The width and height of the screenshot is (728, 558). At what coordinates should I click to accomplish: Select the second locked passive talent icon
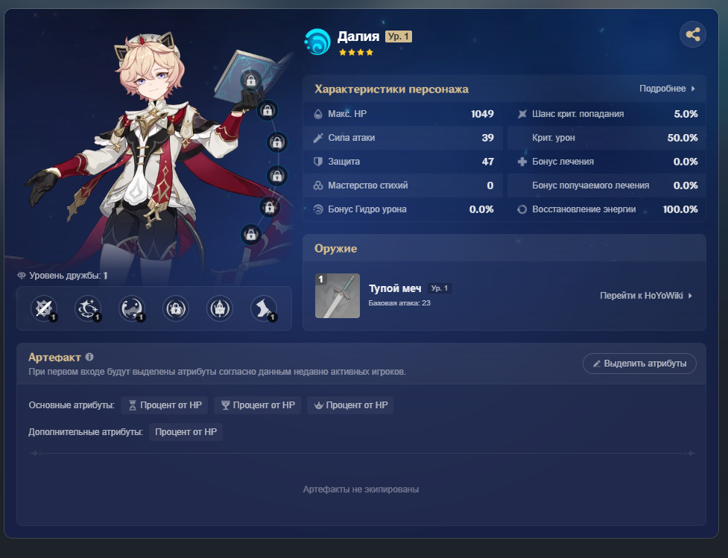click(x=220, y=308)
